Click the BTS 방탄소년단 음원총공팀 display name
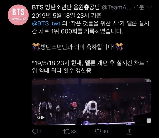Image resolution: width=159 pixels, height=138 pixels. [x=66, y=7]
